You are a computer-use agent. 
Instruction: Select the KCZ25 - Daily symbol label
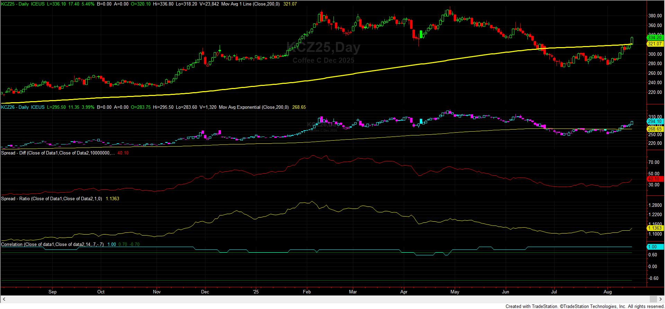tap(15, 4)
